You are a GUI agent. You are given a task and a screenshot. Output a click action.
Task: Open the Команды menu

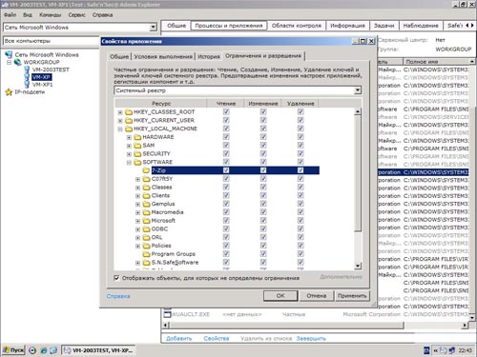click(x=50, y=15)
